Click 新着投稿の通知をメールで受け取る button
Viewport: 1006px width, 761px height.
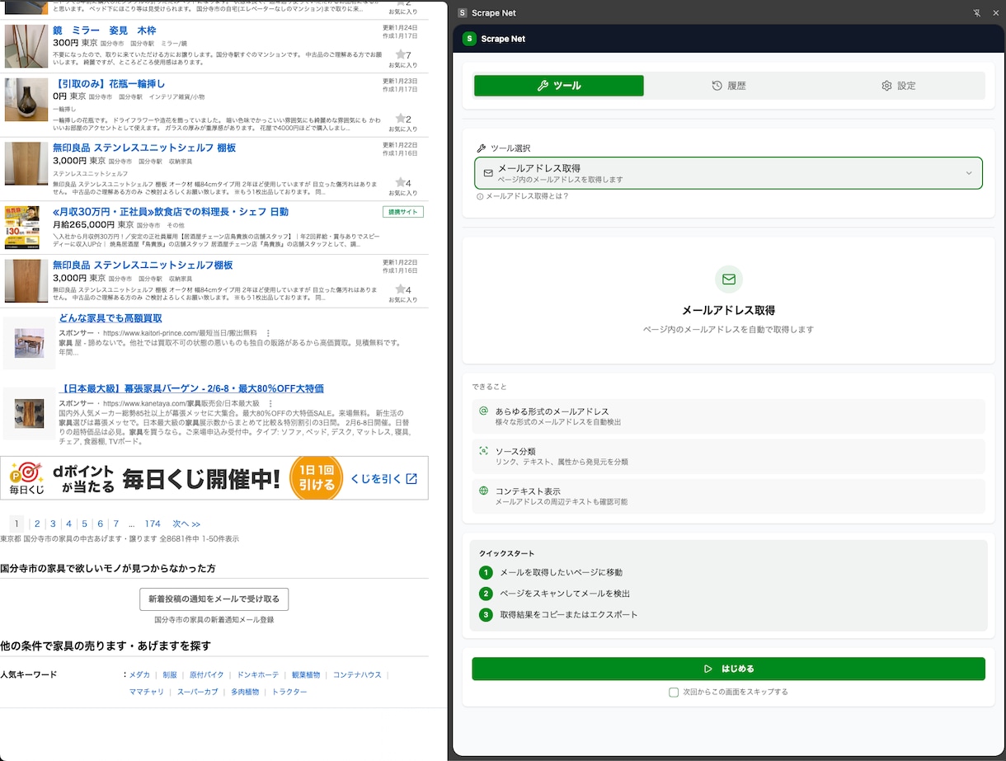point(214,599)
